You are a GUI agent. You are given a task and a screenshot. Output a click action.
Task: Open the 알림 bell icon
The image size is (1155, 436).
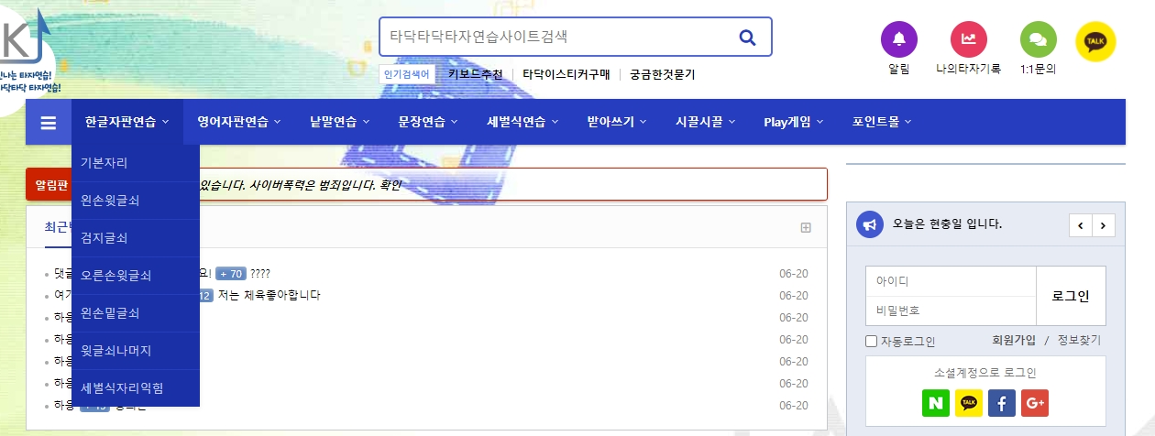click(898, 39)
